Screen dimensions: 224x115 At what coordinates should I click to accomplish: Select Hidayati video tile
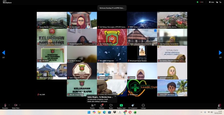[142, 71]
